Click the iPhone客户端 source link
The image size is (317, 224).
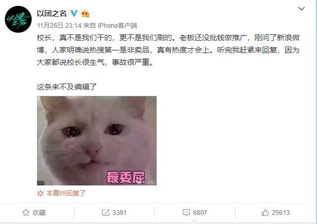pos(117,25)
